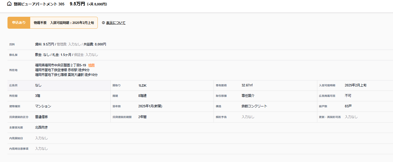Click the 階建 label
The width and height of the screenshot is (393, 162).
[x=115, y=96]
